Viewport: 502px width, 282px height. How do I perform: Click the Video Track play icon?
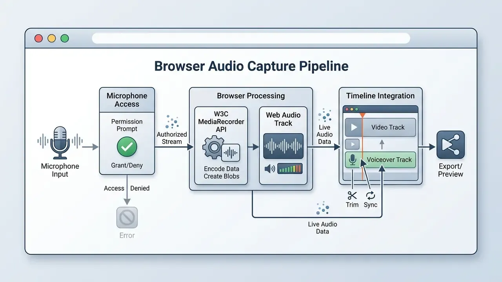[x=354, y=127]
